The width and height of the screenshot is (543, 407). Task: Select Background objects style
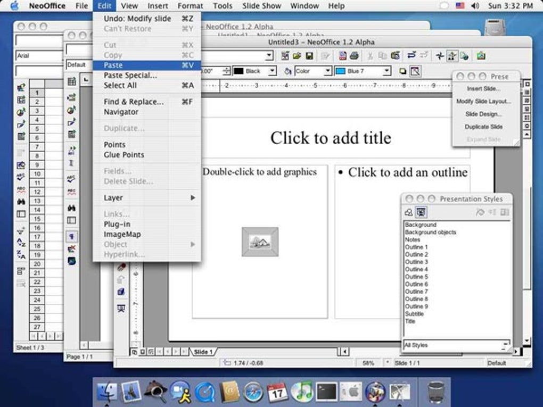pos(431,232)
